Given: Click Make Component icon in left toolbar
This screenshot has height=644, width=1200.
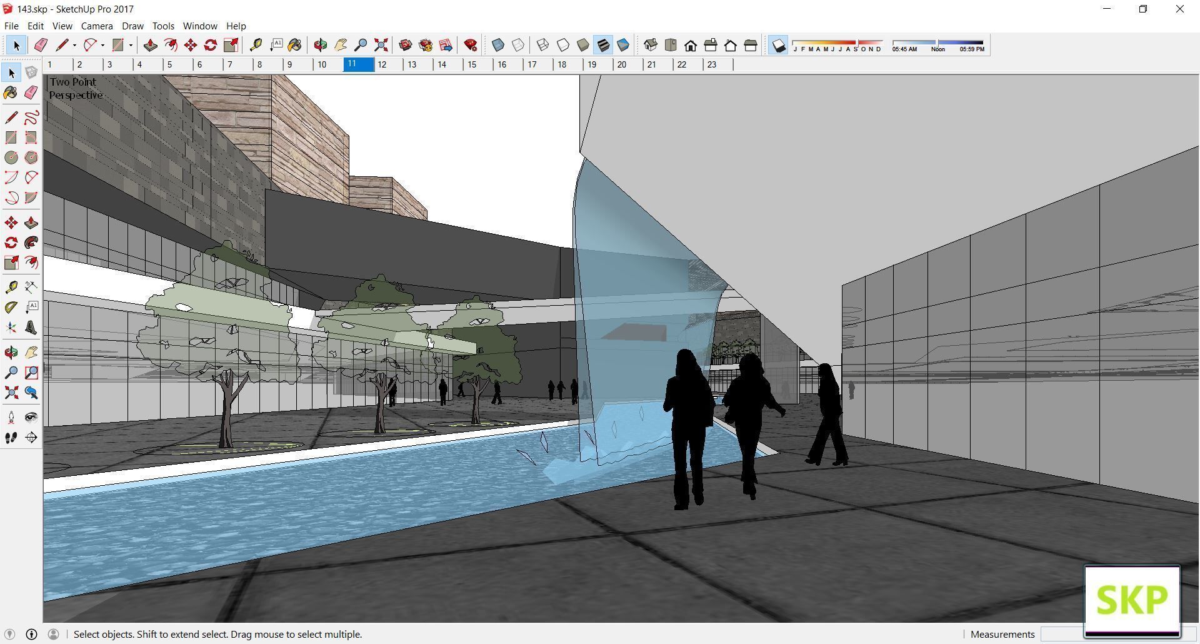Looking at the screenshot, I should 31,73.
